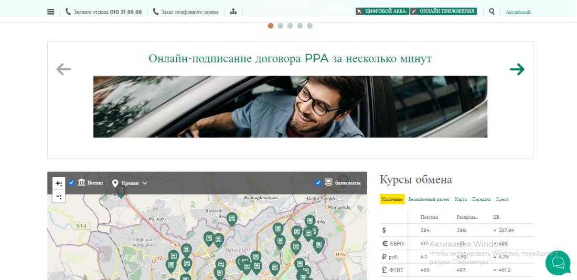
Task: Select the second carousel dot
Action: pyautogui.click(x=281, y=26)
